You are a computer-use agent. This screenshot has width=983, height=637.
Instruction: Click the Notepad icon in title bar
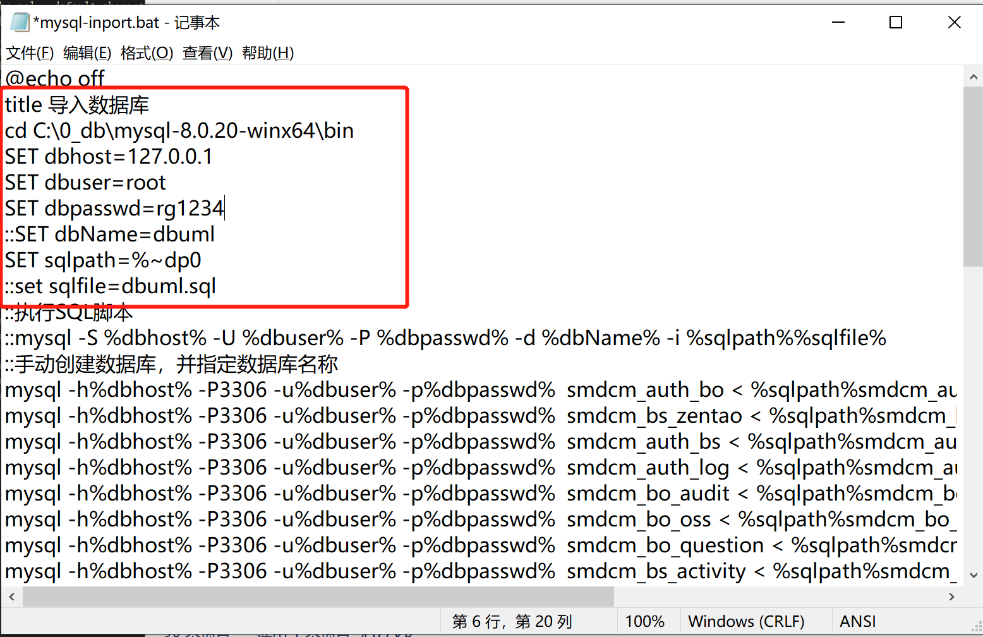(20, 22)
